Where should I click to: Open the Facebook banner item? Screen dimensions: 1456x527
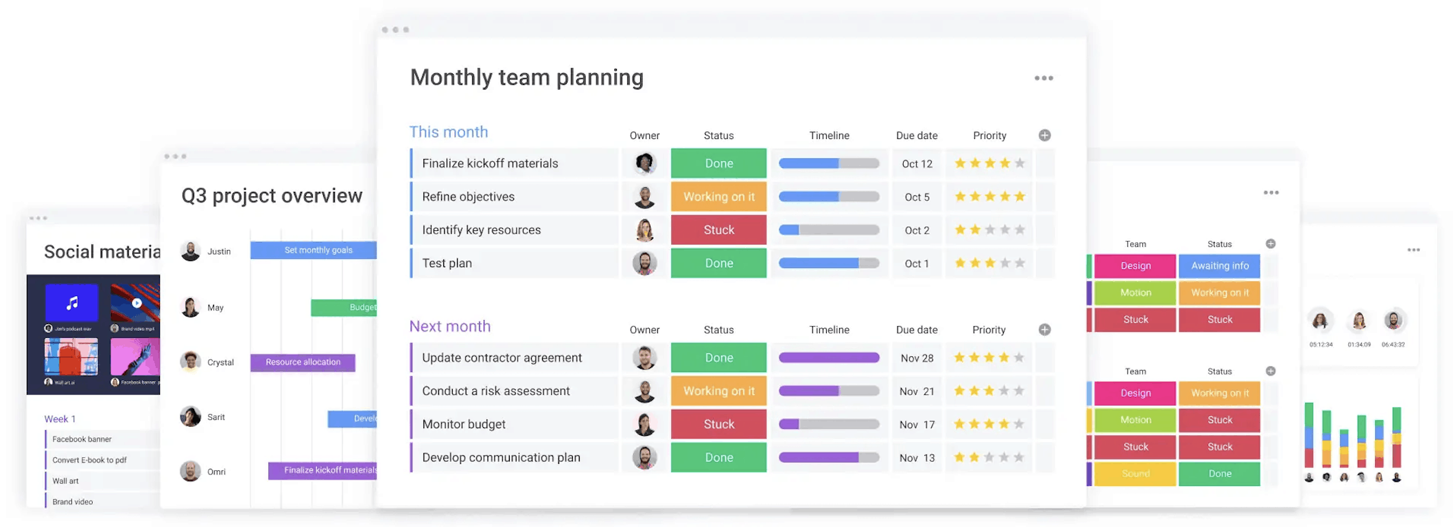pyautogui.click(x=82, y=439)
